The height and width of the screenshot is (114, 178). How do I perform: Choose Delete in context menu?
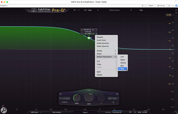pyautogui.click(x=106, y=75)
